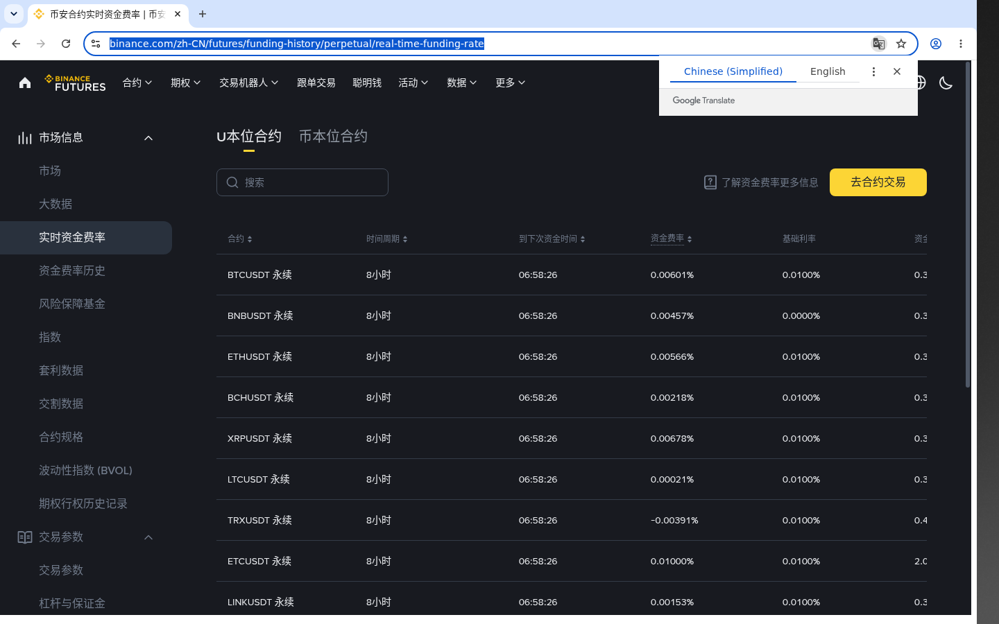Go forward in browser history

click(x=41, y=44)
